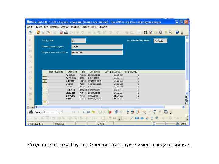Select the Text tool T icon
The image size is (219, 164).
pyautogui.click(x=152, y=118)
